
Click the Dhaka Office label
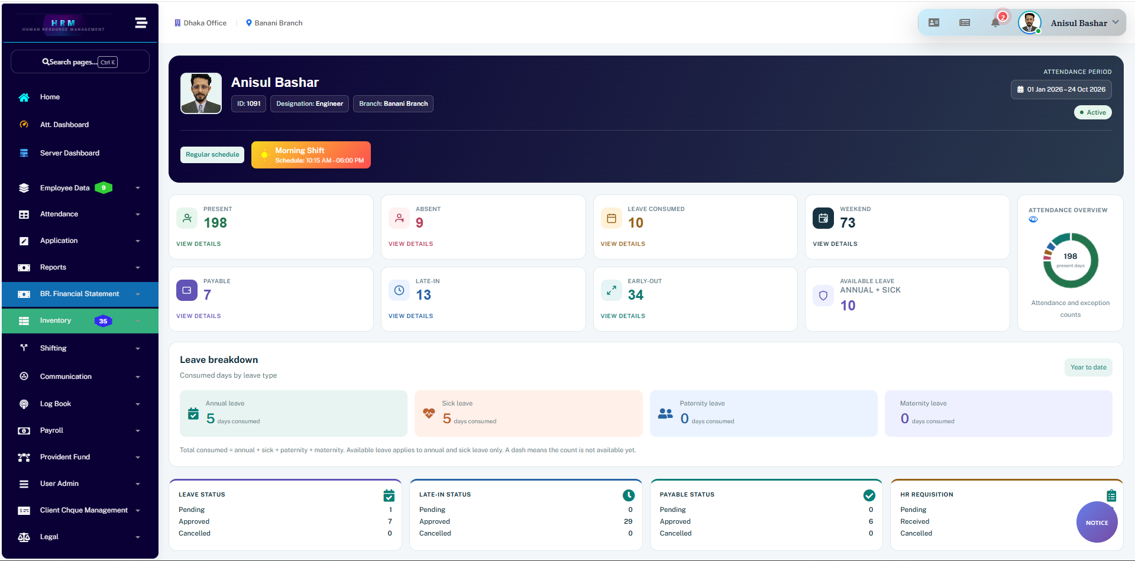(x=201, y=23)
